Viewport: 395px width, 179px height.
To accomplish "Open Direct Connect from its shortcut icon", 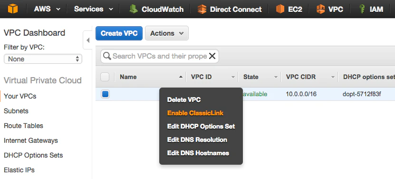I will 202,10.
